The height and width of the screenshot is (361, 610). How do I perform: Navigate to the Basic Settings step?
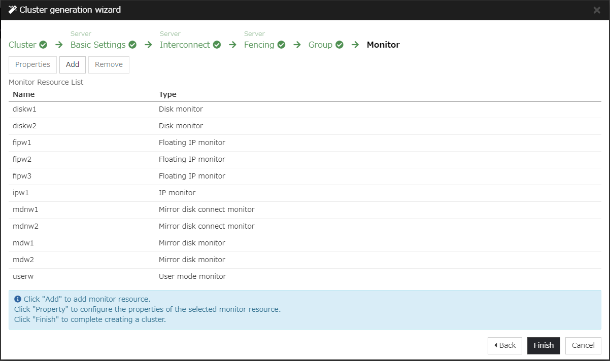[x=97, y=45]
